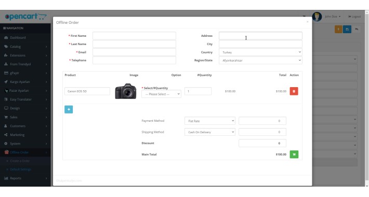Image resolution: width=369 pixels, height=197 pixels.
Task: Click the Extensions puzzle icon
Action: pos(6,55)
